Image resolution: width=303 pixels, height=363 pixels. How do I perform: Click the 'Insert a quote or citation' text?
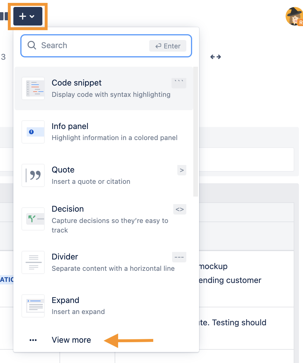point(91,181)
